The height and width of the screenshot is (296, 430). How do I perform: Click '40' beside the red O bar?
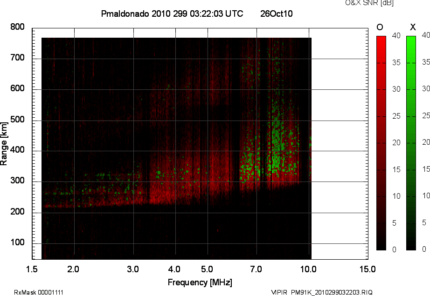coord(396,35)
